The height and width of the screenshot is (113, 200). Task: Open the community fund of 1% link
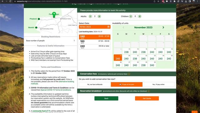42,111
